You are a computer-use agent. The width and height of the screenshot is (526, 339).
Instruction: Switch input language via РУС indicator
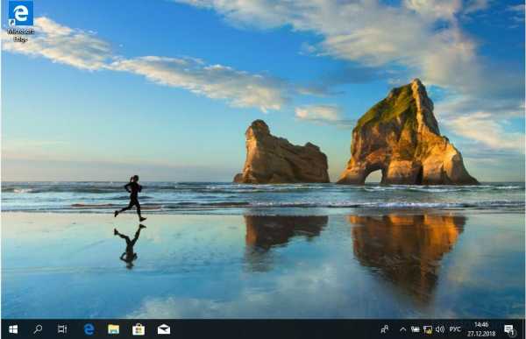point(455,329)
